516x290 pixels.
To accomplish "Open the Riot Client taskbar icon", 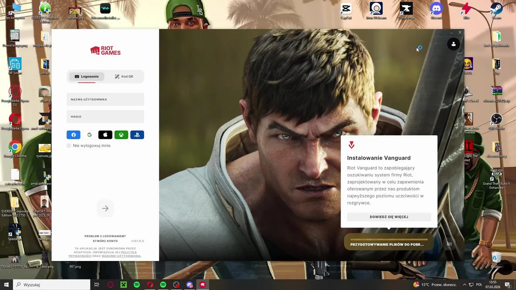I will tap(202, 285).
